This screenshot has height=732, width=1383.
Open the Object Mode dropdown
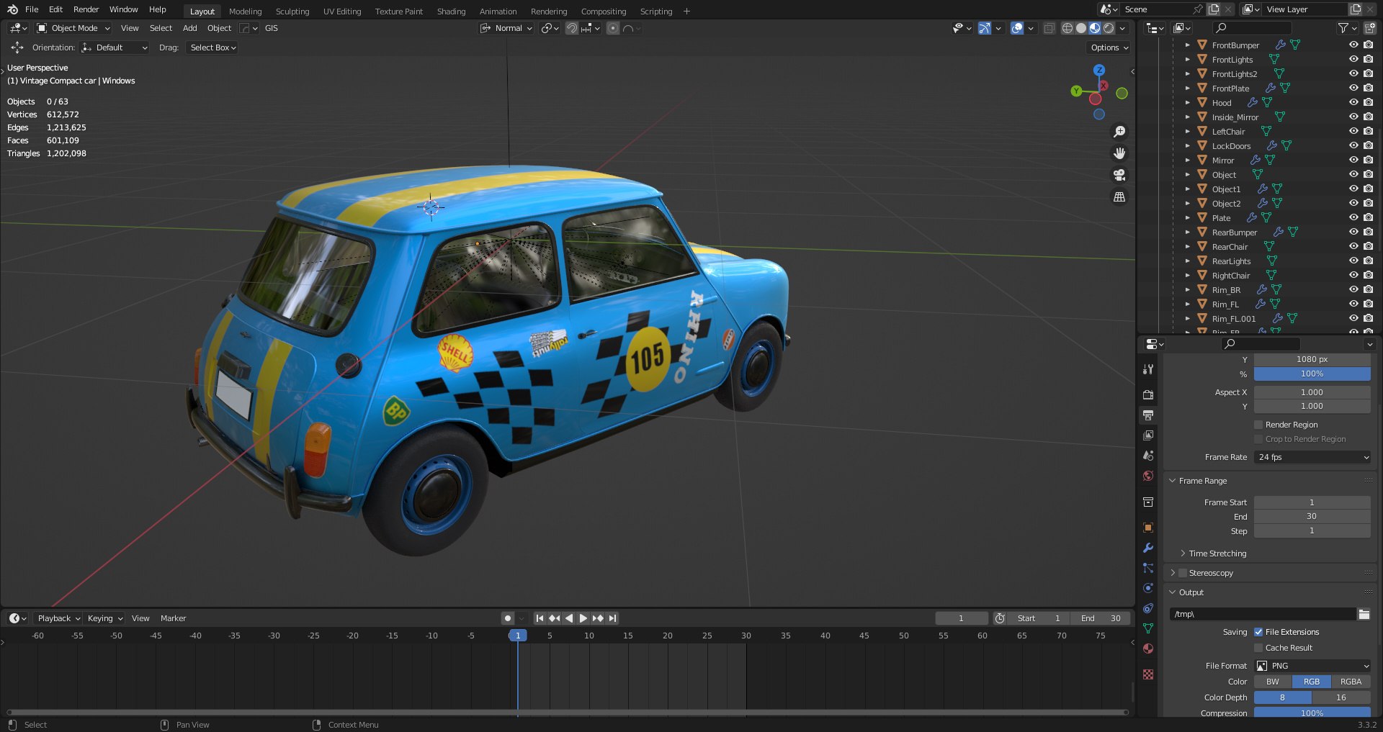pos(73,28)
